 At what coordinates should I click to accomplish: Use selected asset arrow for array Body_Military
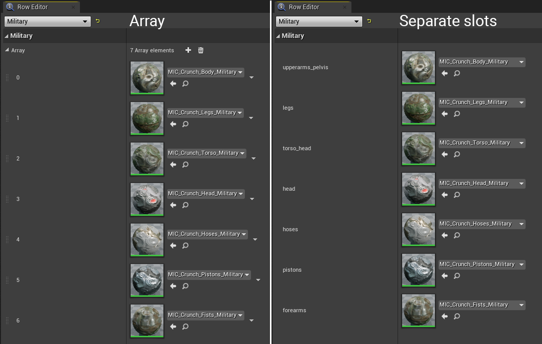point(173,84)
